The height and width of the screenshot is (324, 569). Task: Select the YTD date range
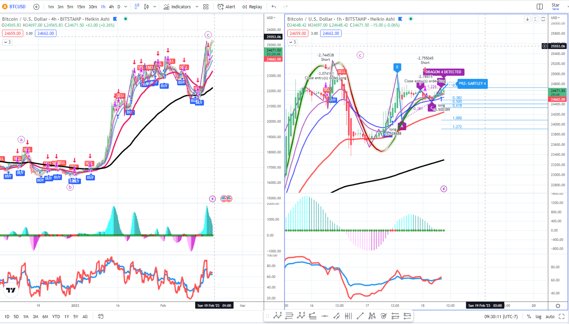(x=56, y=316)
